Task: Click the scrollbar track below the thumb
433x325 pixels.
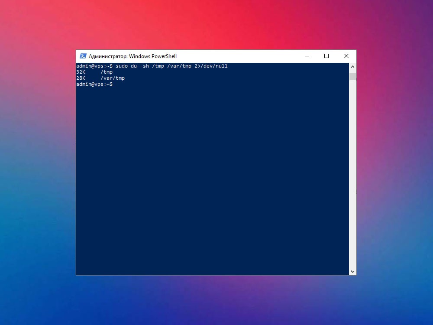Action: pos(352,174)
